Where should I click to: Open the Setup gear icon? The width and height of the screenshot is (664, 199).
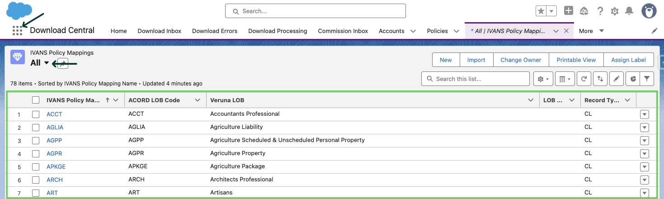pos(615,11)
